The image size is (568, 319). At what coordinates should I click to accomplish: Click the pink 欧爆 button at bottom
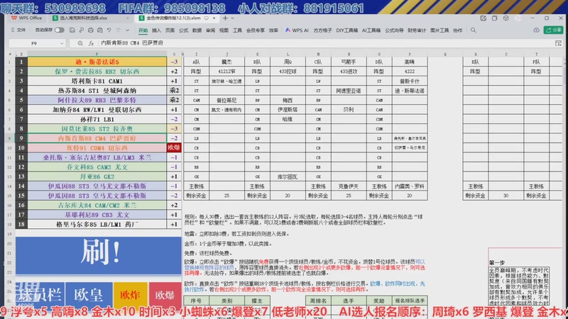point(165,295)
